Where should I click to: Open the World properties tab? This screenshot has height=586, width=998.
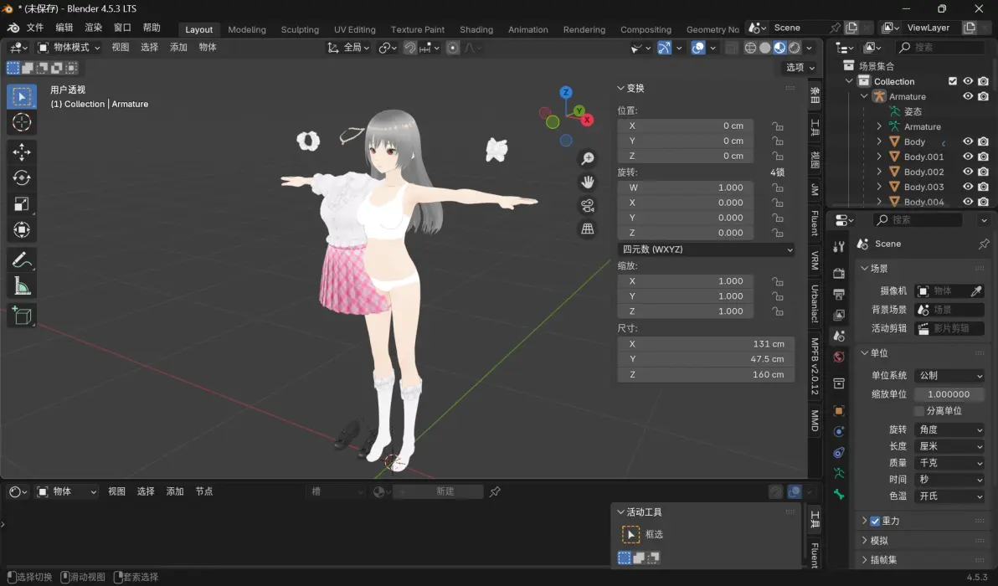coord(839,357)
